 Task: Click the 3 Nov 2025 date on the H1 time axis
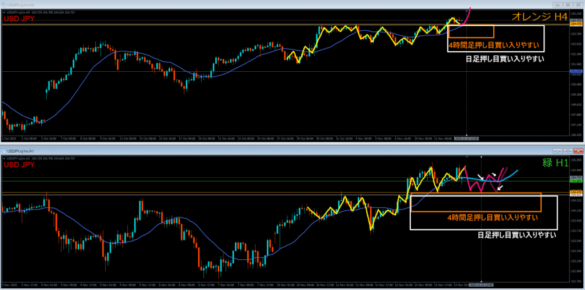pos(8,285)
